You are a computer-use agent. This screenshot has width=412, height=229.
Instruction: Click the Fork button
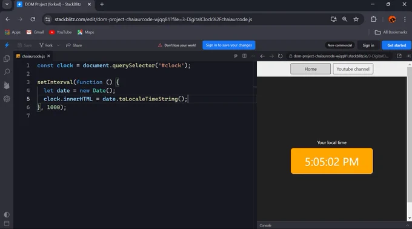coord(46,45)
